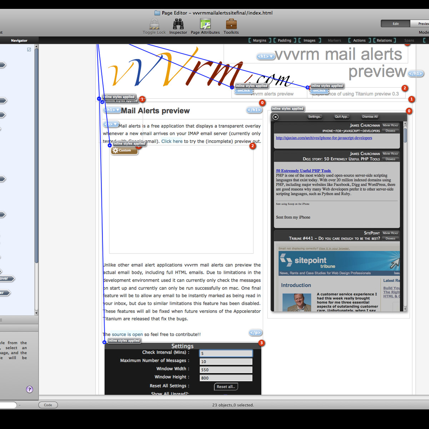This screenshot has height=429, width=429.
Task: Click the Check Interval (Mins) input field
Action: [x=226, y=353]
